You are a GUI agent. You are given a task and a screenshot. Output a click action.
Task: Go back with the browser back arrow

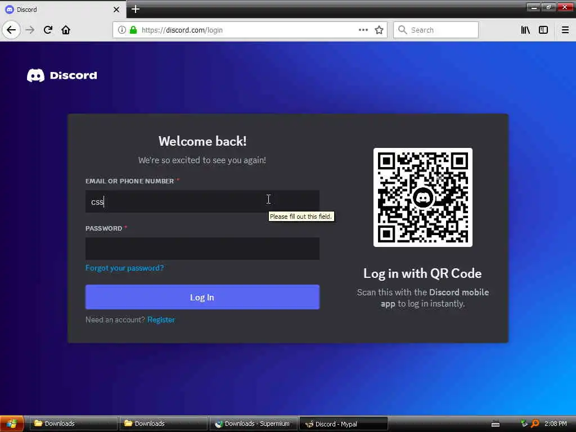coord(11,30)
